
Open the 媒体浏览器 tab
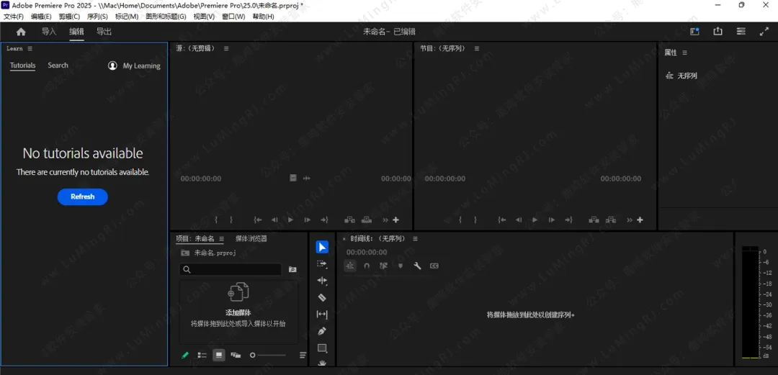[251, 238]
